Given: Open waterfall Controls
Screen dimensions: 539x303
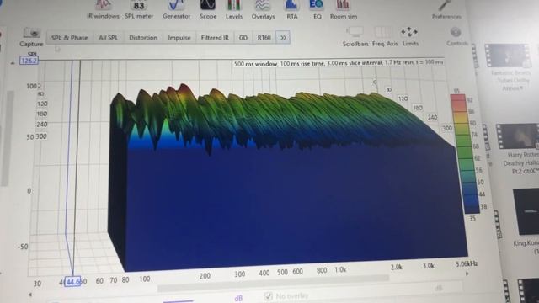Looking at the screenshot, I should click(456, 36).
